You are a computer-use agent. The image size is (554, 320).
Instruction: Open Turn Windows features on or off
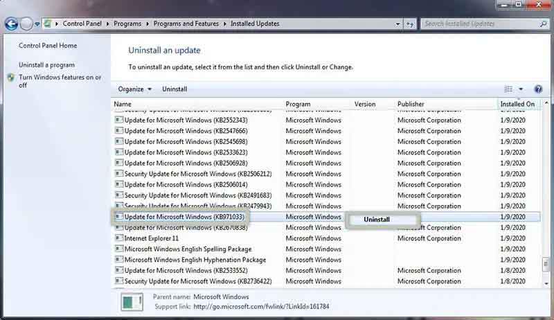point(60,81)
